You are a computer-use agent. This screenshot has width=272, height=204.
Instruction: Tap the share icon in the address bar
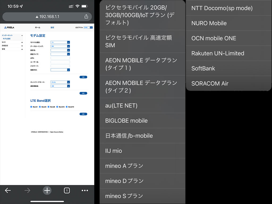point(86,16)
